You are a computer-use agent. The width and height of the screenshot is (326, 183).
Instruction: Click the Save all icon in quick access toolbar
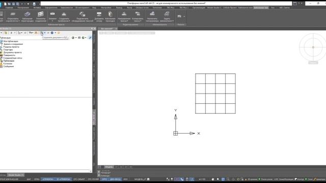[18, 4]
